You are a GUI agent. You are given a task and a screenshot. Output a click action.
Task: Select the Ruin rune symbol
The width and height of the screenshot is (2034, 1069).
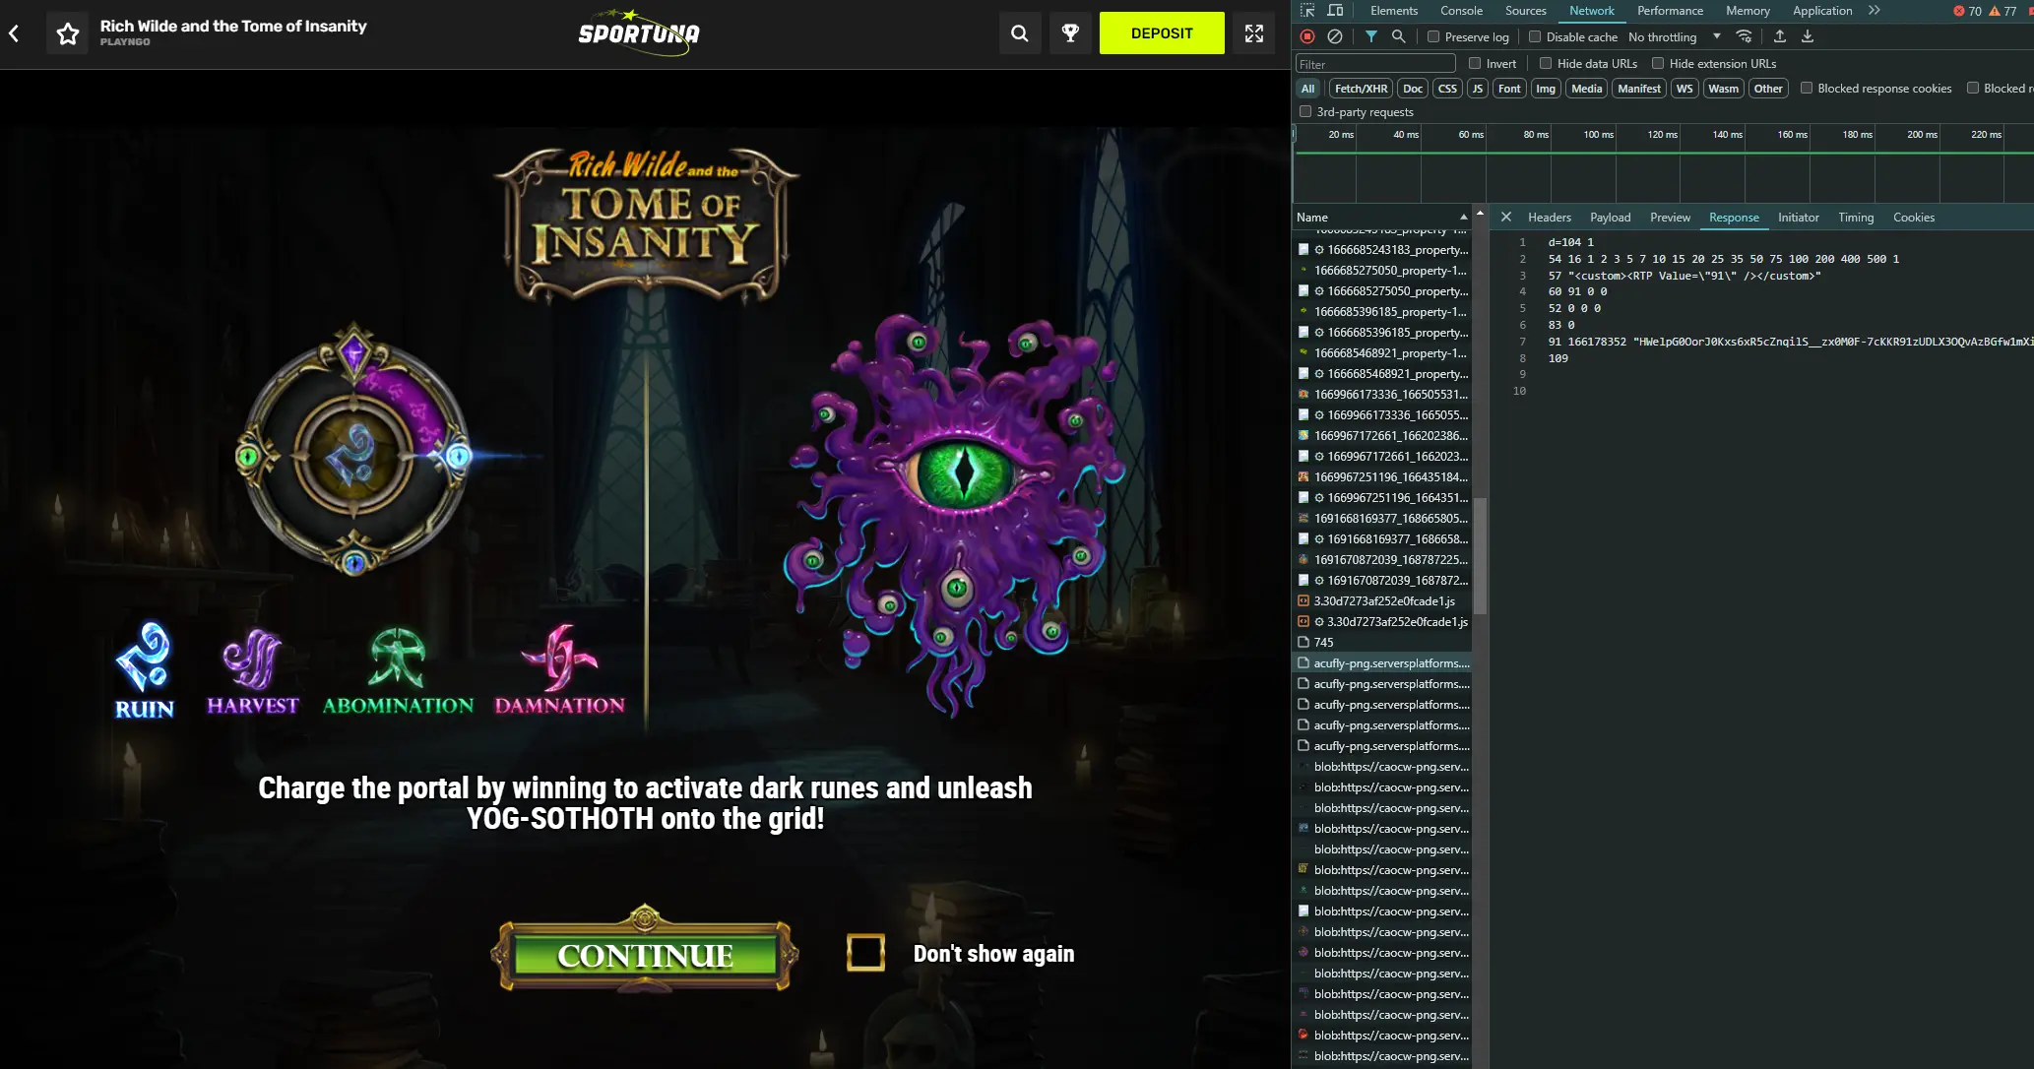click(145, 670)
